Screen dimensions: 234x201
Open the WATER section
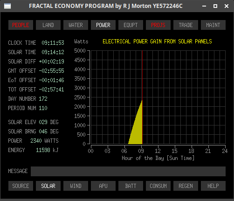tap(76, 25)
